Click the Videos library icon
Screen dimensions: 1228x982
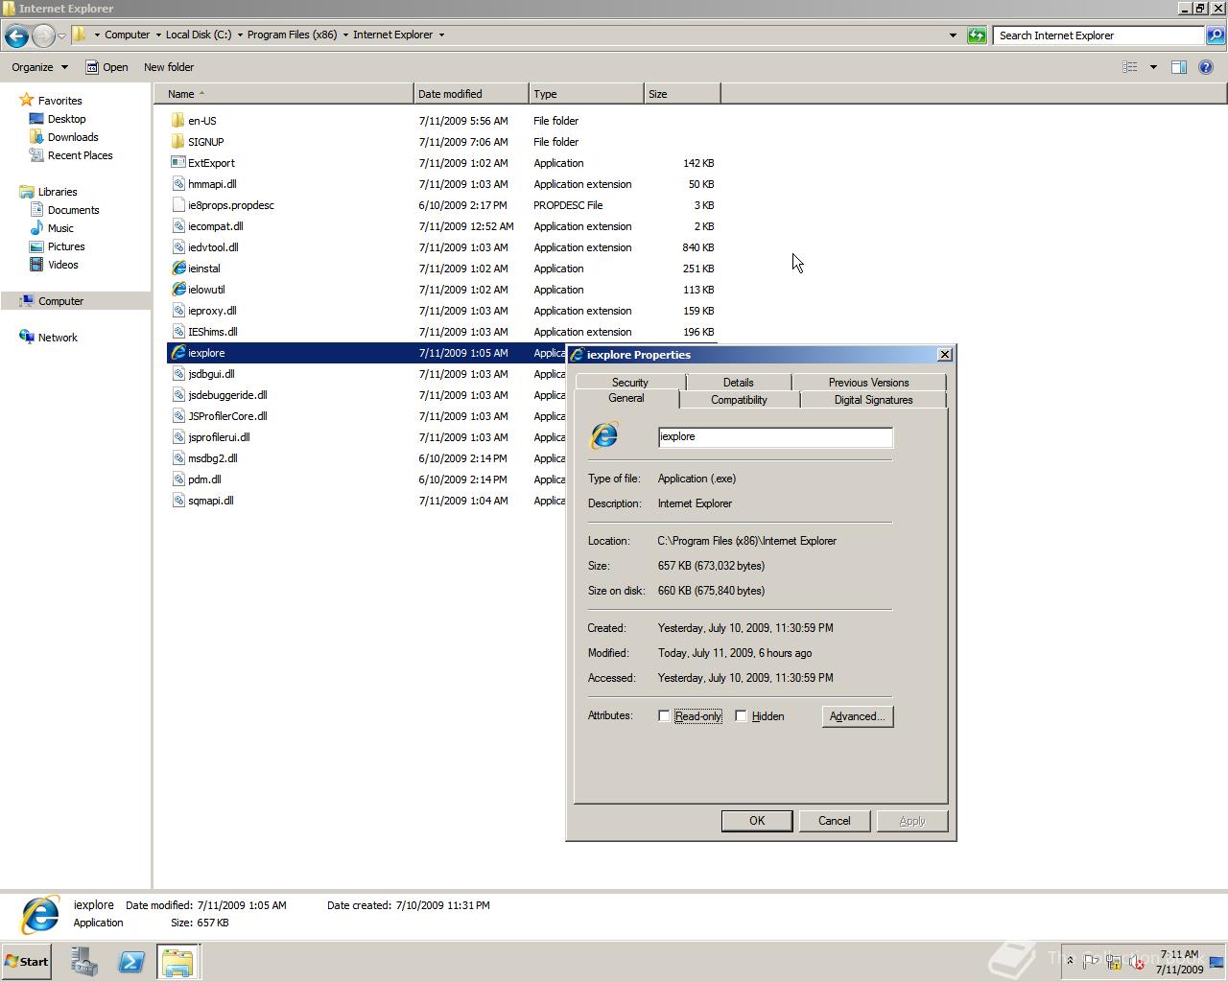tap(36, 265)
